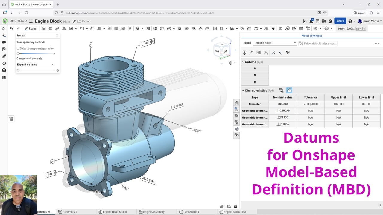Open the comments sidebar icon
The height and width of the screenshot is (215, 383).
(4, 42)
